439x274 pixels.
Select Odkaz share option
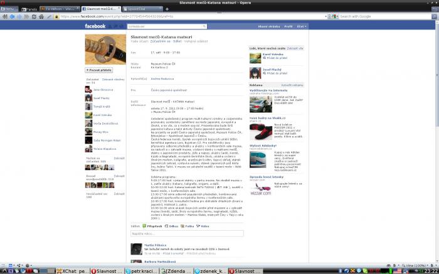tap(171, 226)
